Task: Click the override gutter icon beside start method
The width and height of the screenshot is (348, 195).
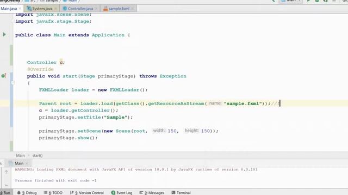Action: [x=4, y=76]
